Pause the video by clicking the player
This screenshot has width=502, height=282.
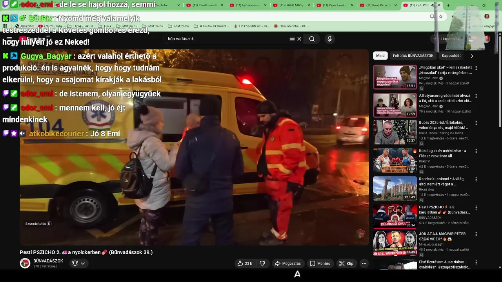pos(195,147)
